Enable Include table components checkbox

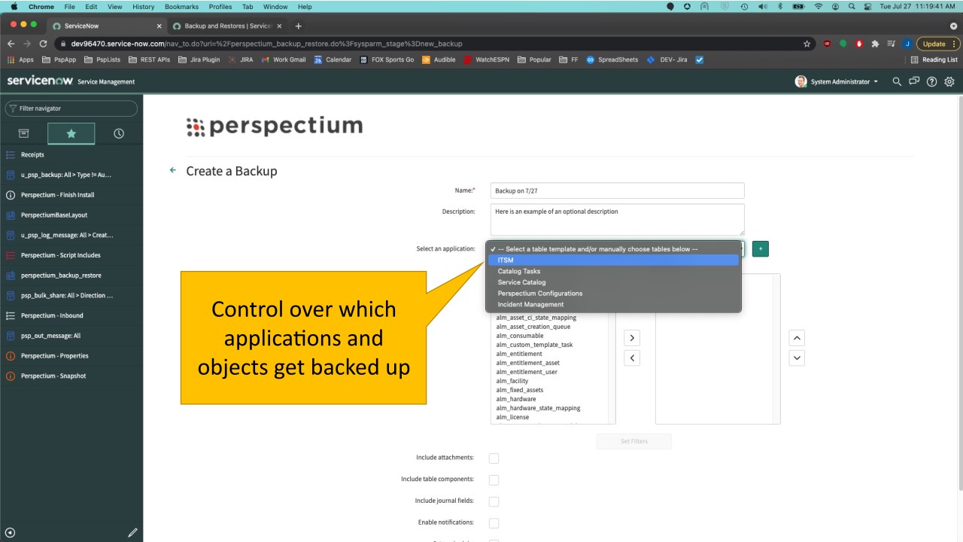pos(494,480)
